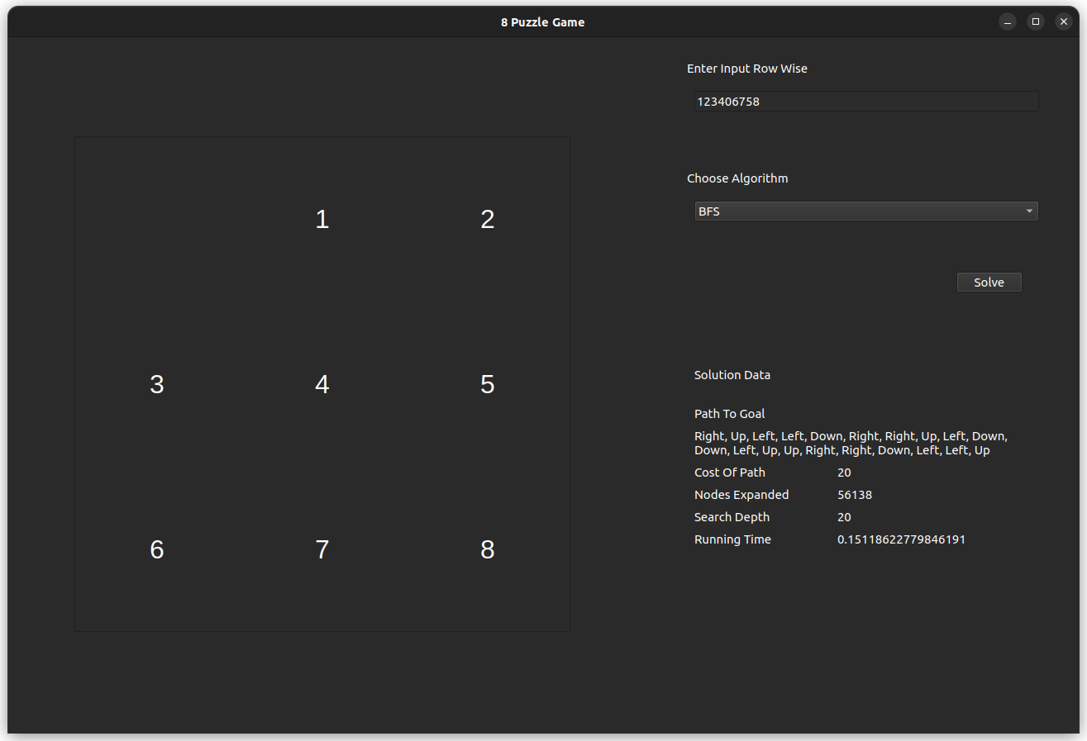Click puzzle tile number 6
This screenshot has width=1087, height=741.
157,549
